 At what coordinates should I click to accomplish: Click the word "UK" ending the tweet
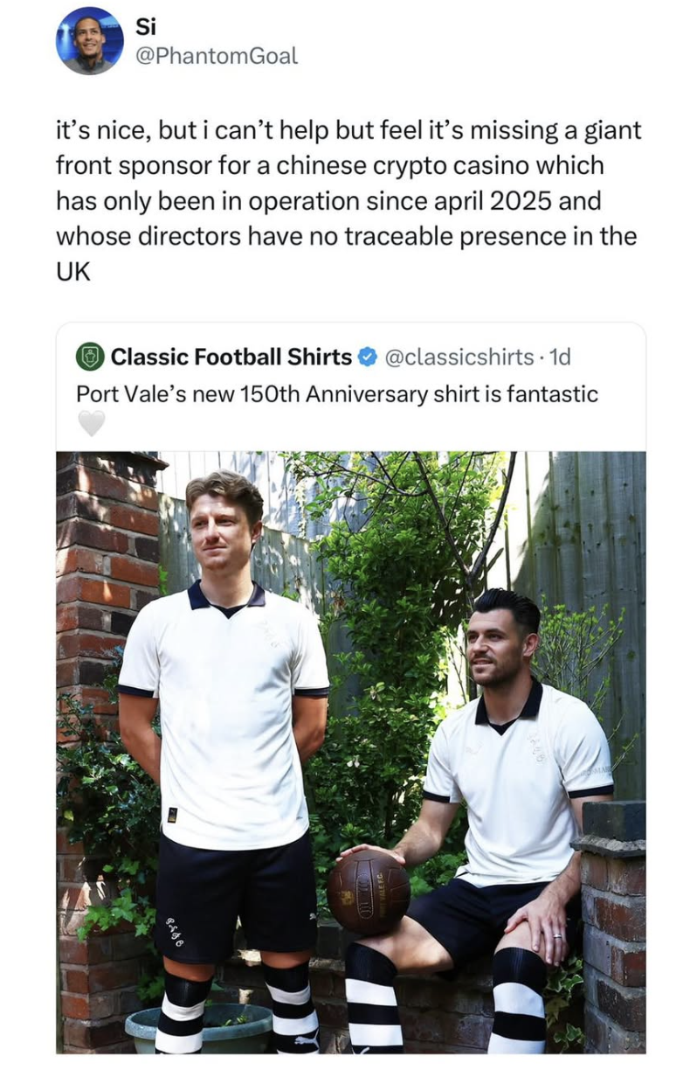click(73, 271)
